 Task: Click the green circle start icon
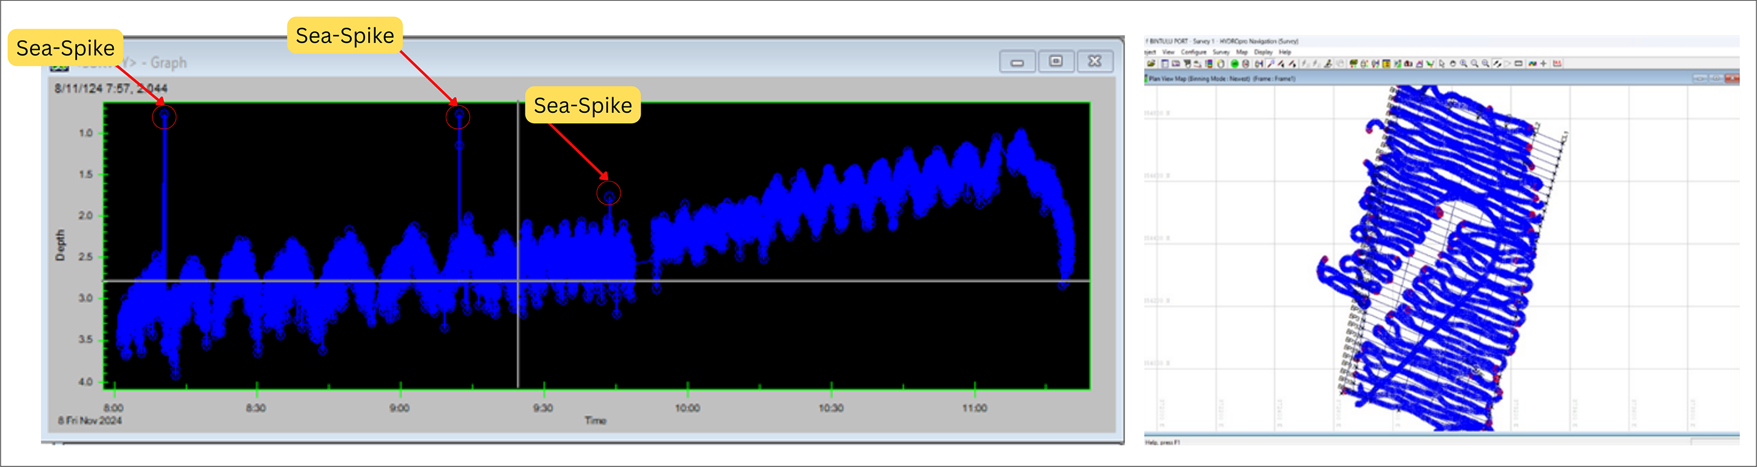pyautogui.click(x=1235, y=63)
